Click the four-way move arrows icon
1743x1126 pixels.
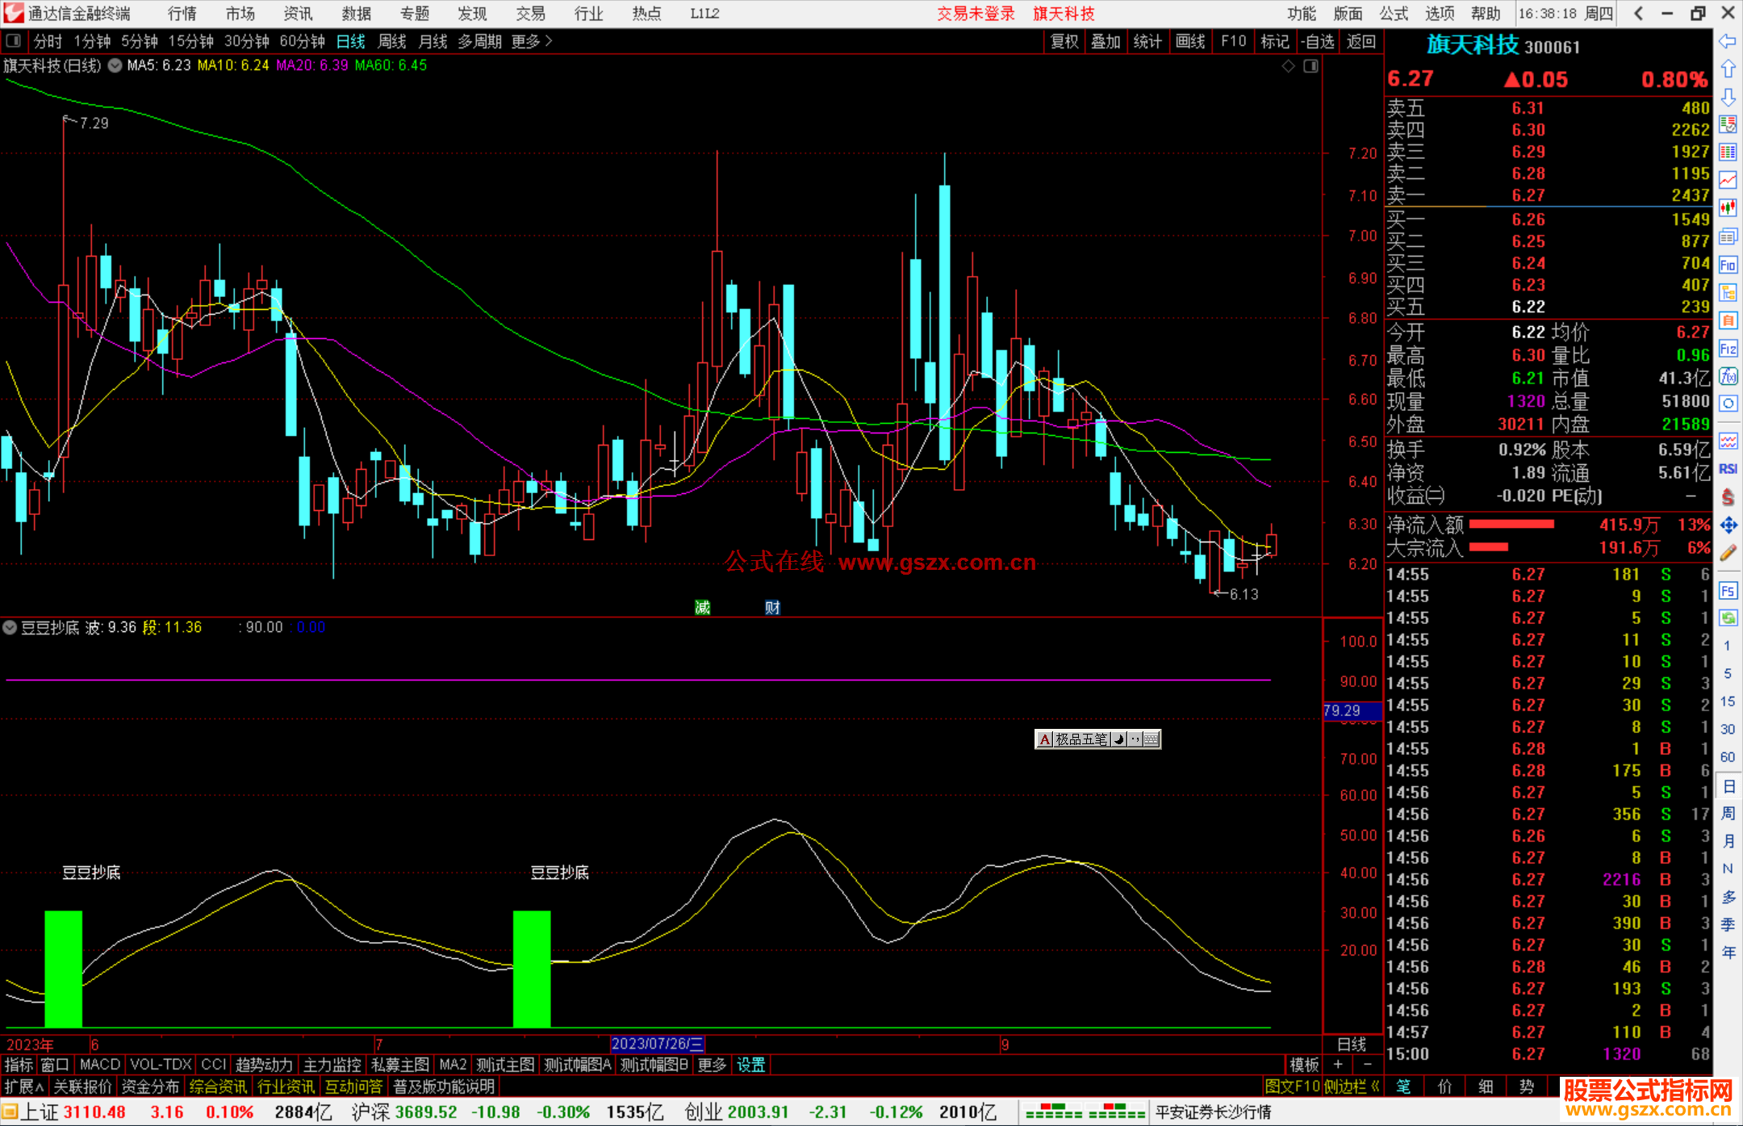coord(1728,525)
